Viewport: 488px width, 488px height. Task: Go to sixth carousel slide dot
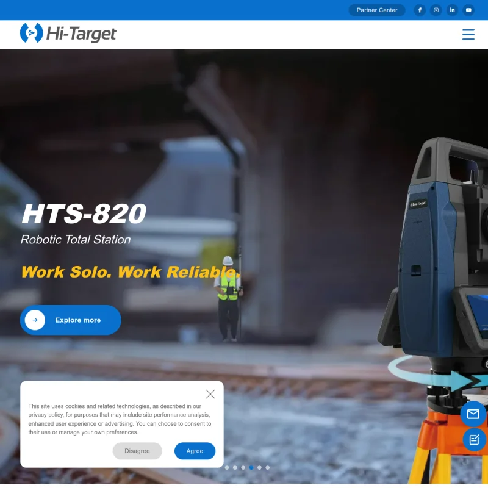[x=267, y=467]
